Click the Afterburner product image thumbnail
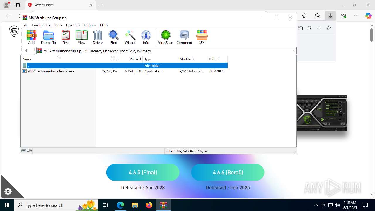 pos(322,113)
